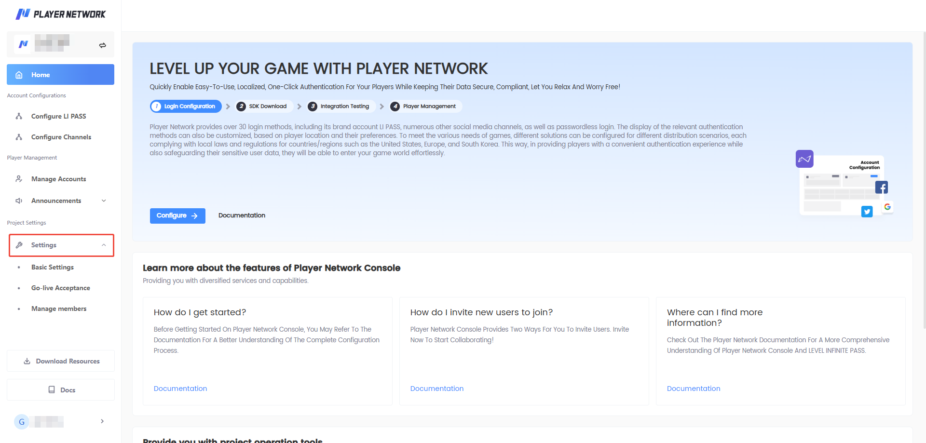Open Documentation link under 'How do I get started?'

tap(180, 389)
